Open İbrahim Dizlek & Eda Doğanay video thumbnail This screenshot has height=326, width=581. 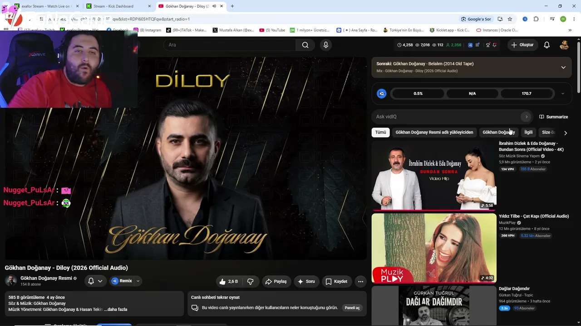pyautogui.click(x=434, y=176)
